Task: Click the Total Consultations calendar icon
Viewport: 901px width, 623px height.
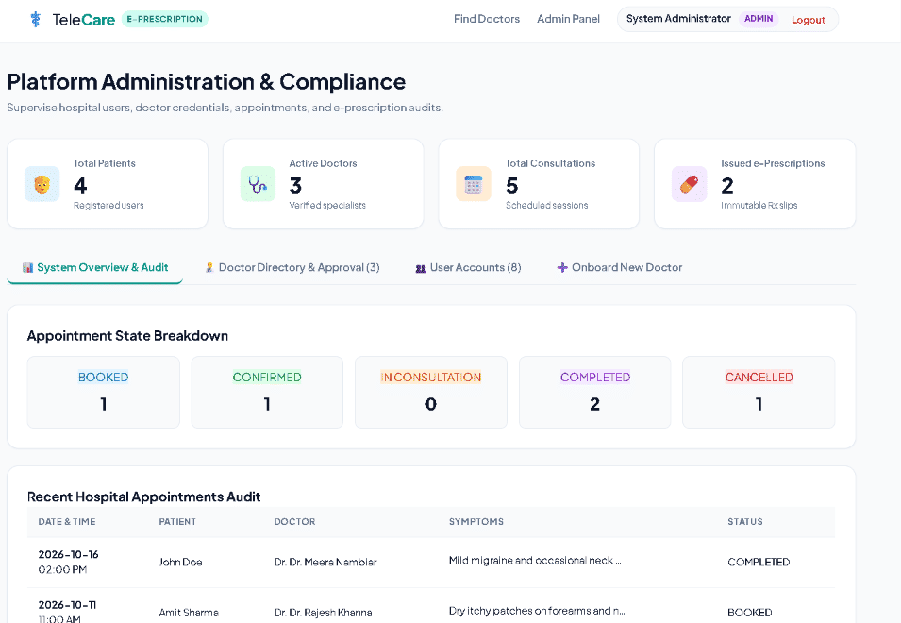Action: point(474,184)
